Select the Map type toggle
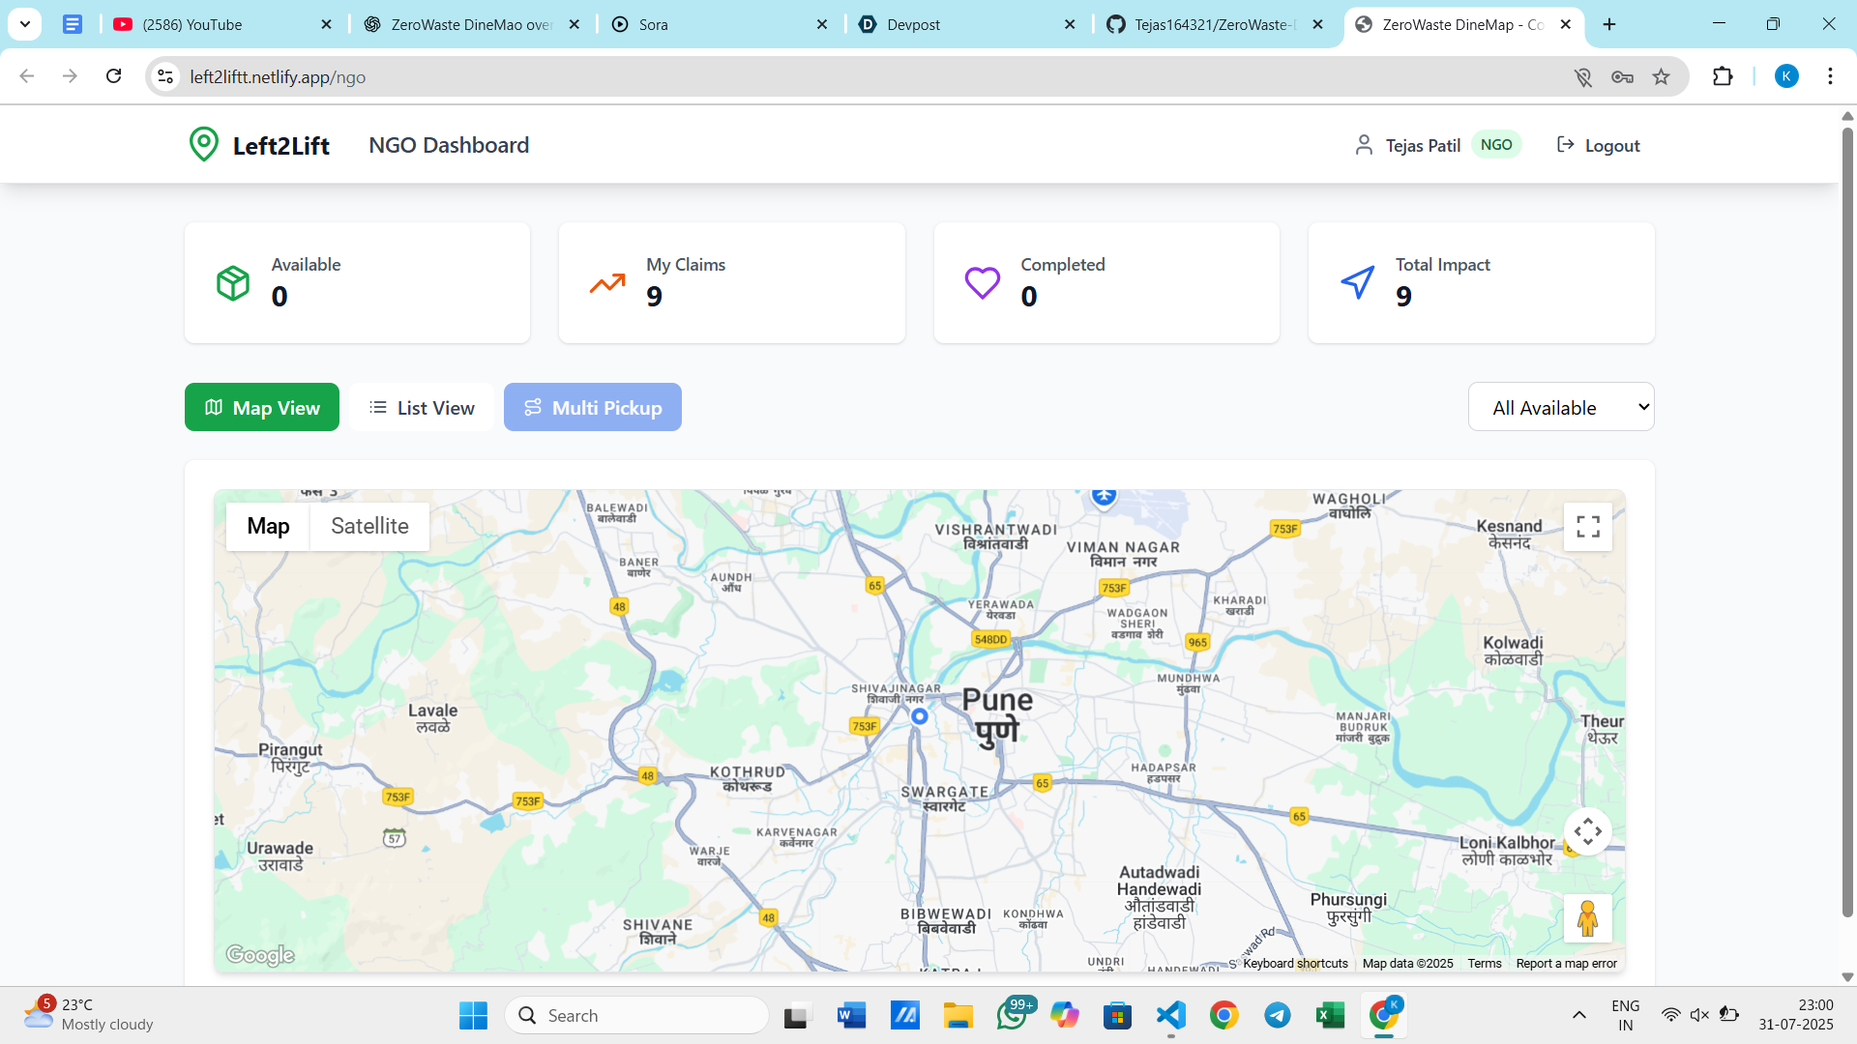Screen dimensions: 1857x1044 click(268, 526)
